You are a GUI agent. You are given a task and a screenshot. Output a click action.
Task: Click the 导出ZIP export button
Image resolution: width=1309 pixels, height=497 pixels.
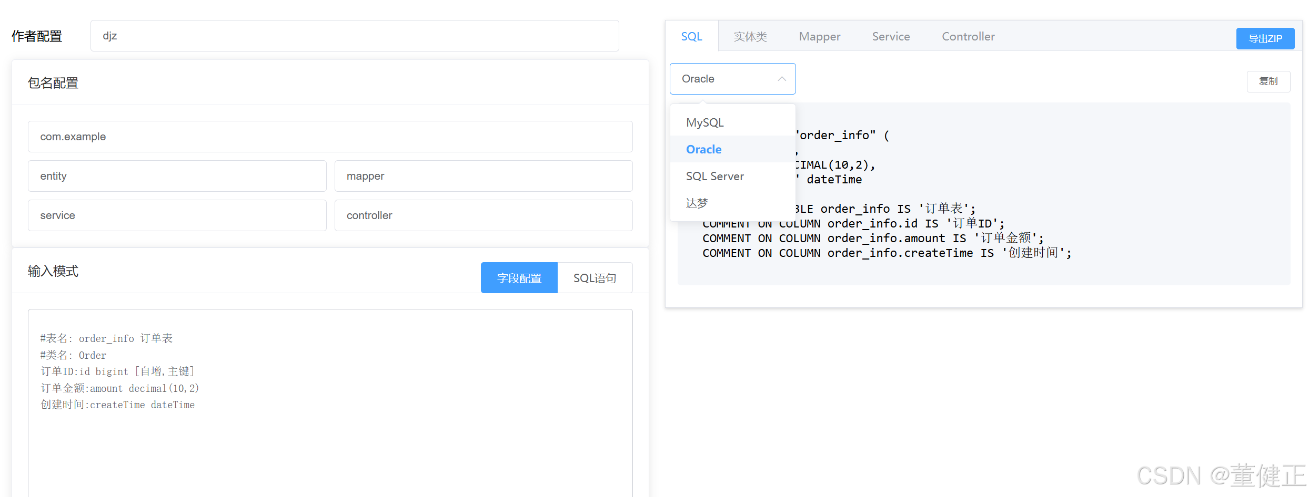(1265, 38)
